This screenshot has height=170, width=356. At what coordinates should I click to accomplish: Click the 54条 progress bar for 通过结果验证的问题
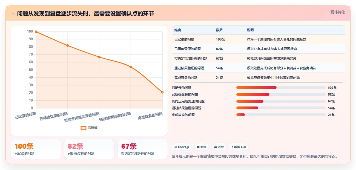click(x=281, y=108)
